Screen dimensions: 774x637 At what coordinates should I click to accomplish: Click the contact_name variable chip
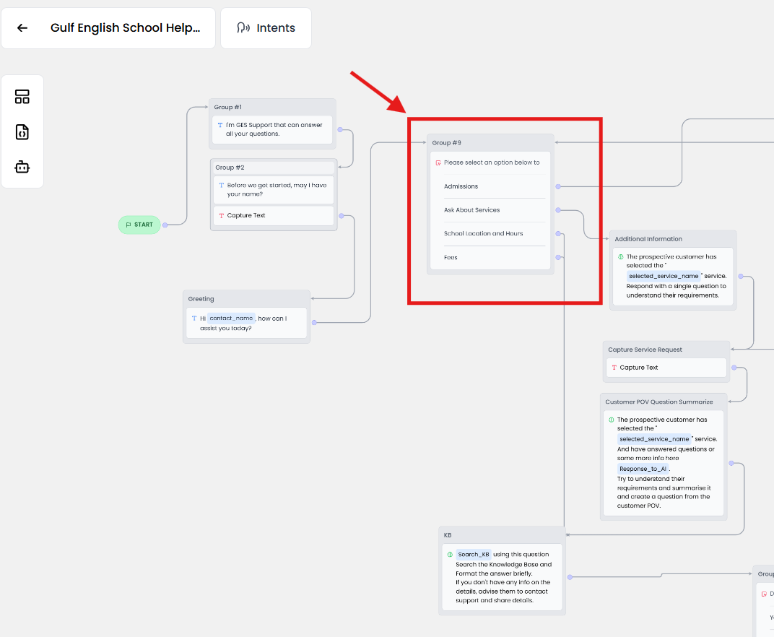tap(231, 318)
